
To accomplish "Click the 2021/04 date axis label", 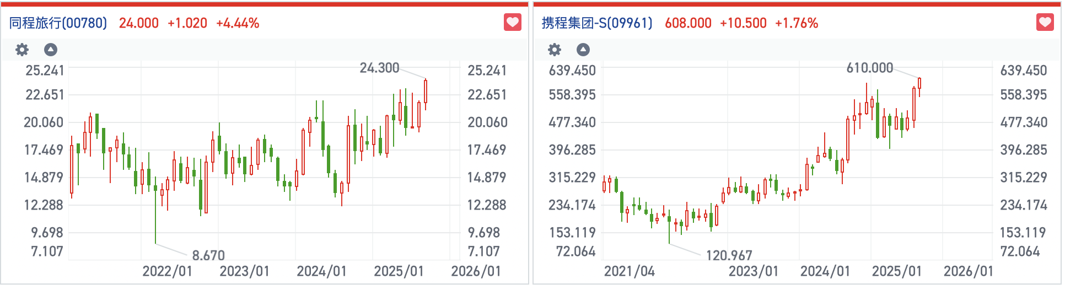I will coord(629,271).
